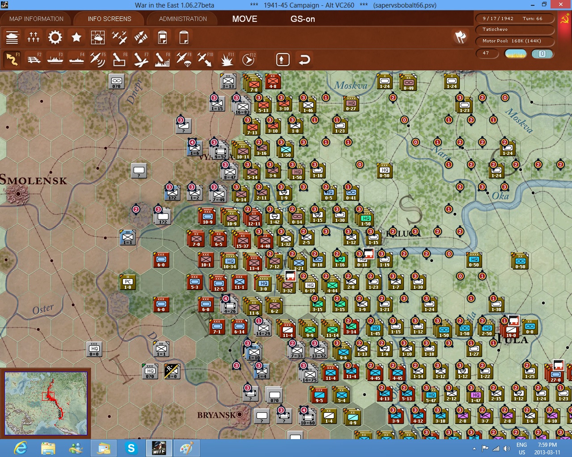Click the air doctrine planes icon
572x457 pixels.
tap(119, 37)
